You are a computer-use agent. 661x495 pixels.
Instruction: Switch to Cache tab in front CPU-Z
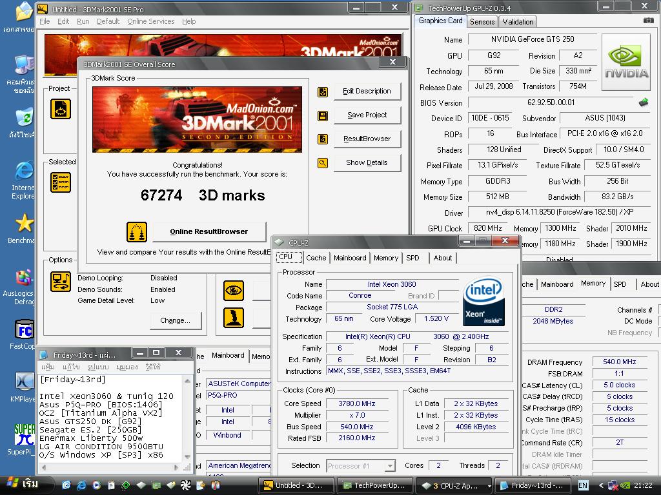coord(316,258)
